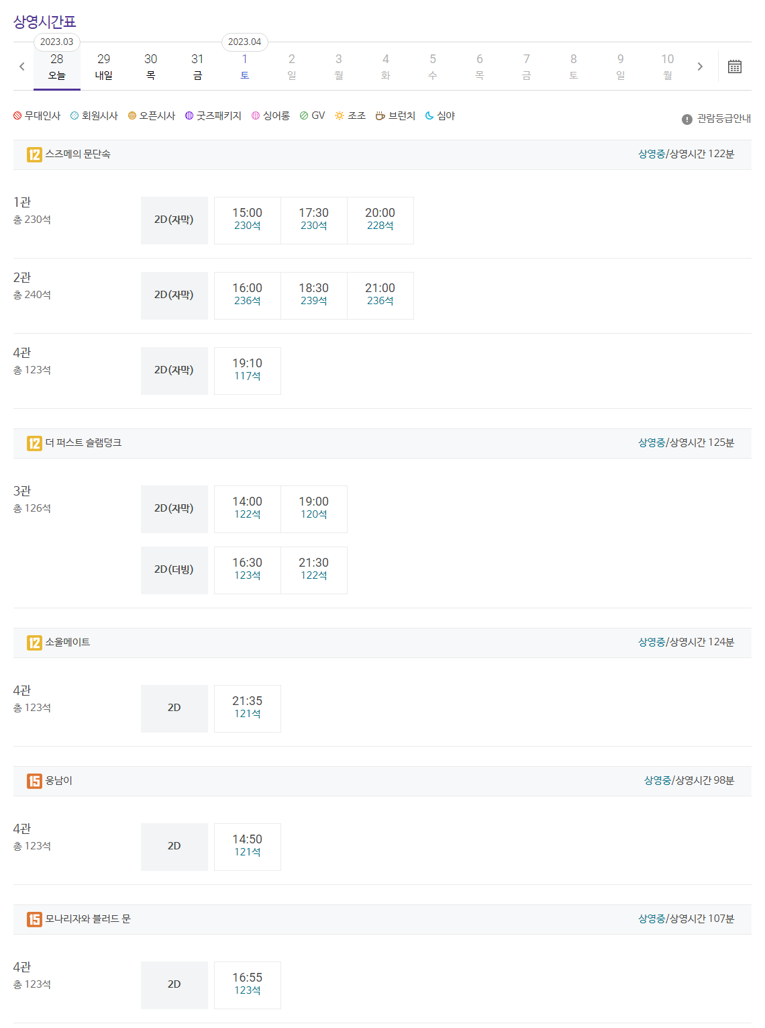Show later dates with right arrow
Screen dimensions: 765x1028
coord(700,66)
